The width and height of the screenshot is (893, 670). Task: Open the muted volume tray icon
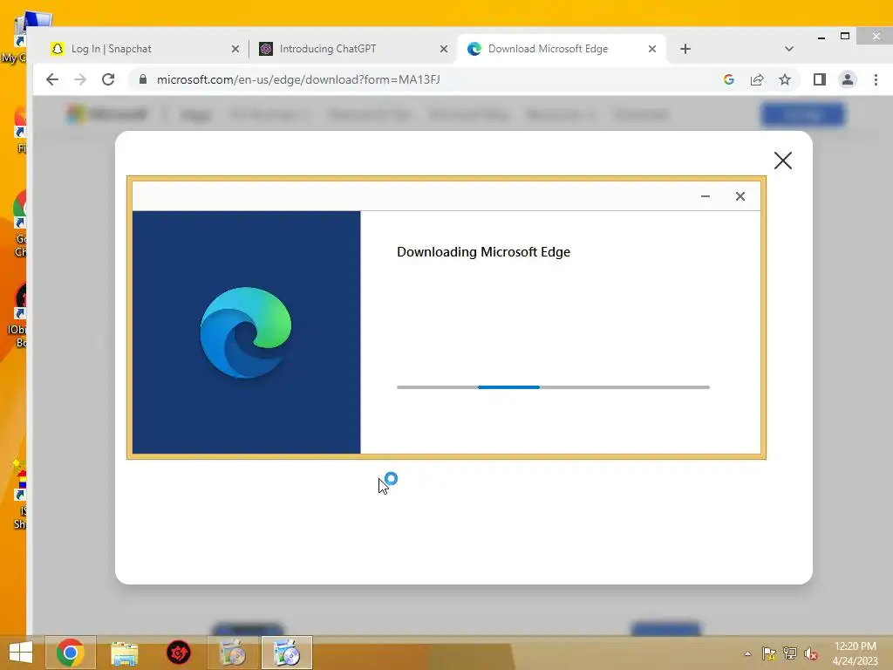click(x=811, y=653)
